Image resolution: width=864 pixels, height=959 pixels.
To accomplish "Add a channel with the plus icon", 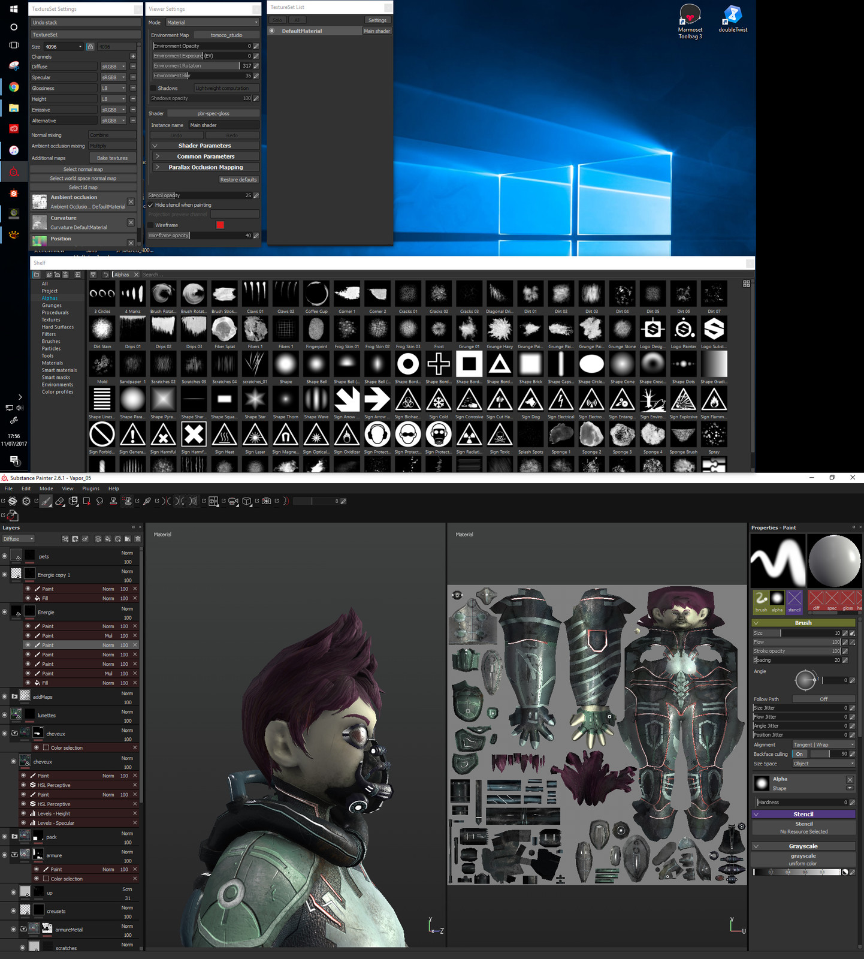I will coord(133,56).
